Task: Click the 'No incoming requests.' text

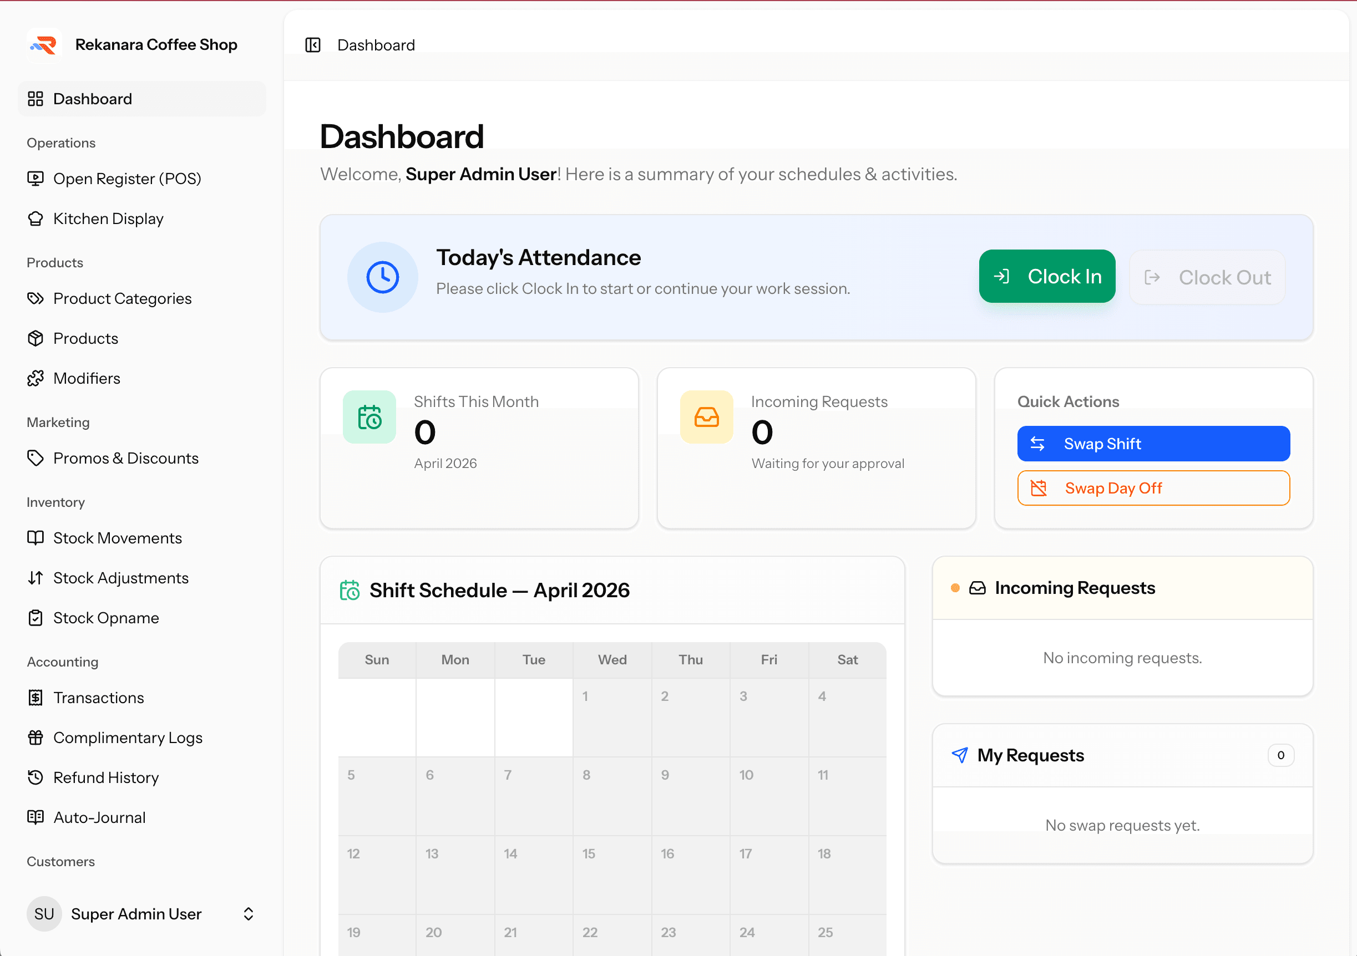Action: (x=1122, y=658)
